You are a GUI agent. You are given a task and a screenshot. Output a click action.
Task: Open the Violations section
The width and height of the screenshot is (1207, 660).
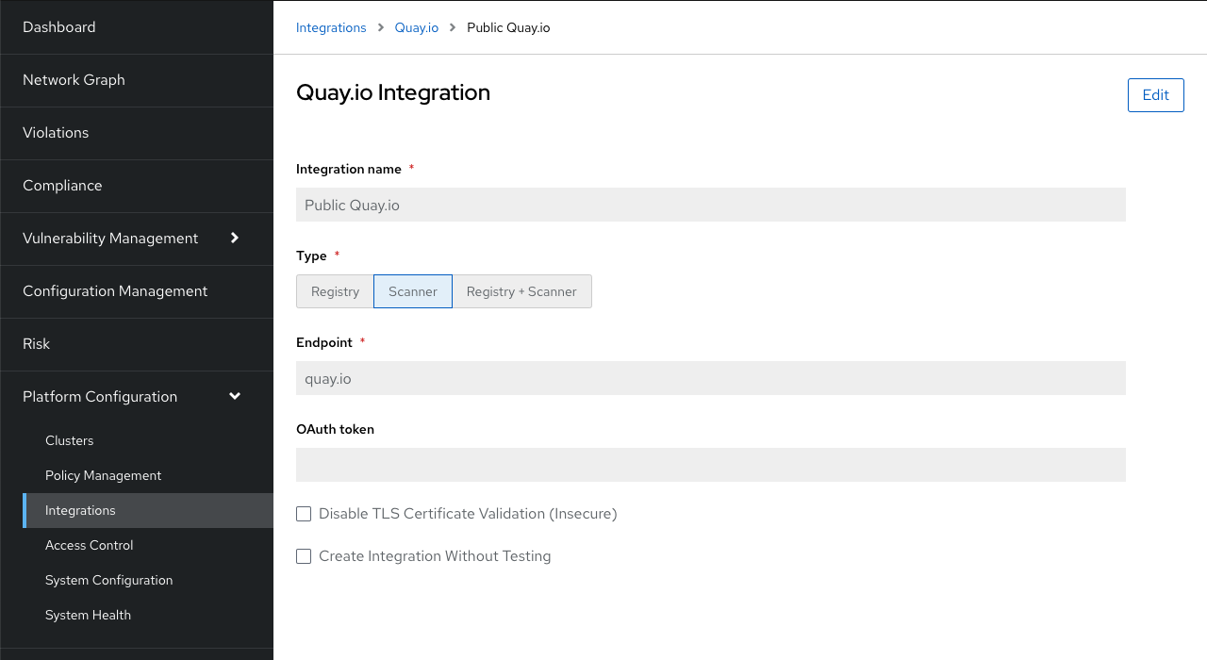[137, 133]
